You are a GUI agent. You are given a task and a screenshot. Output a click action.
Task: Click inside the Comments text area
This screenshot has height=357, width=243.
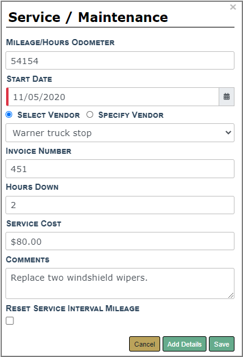pos(120,283)
